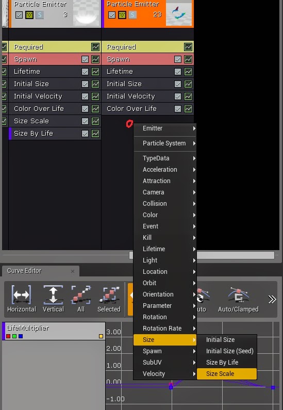Expand the Color submenu
The height and width of the screenshot is (410, 283).
[165, 215]
